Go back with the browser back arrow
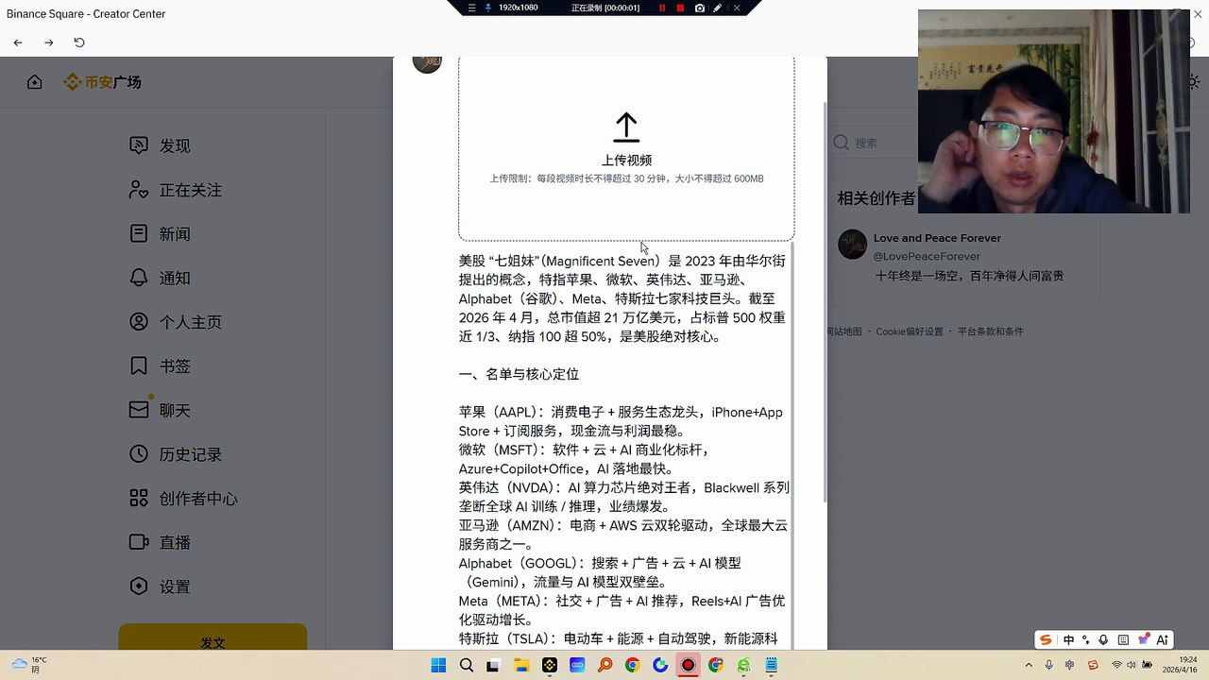Image resolution: width=1209 pixels, height=680 pixels. (18, 42)
